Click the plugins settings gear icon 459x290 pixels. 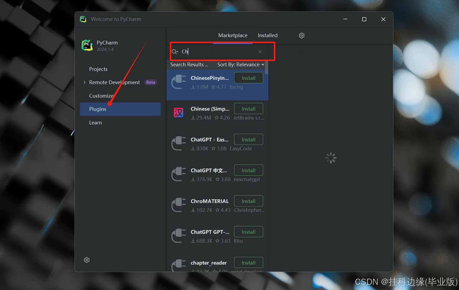[x=302, y=36]
